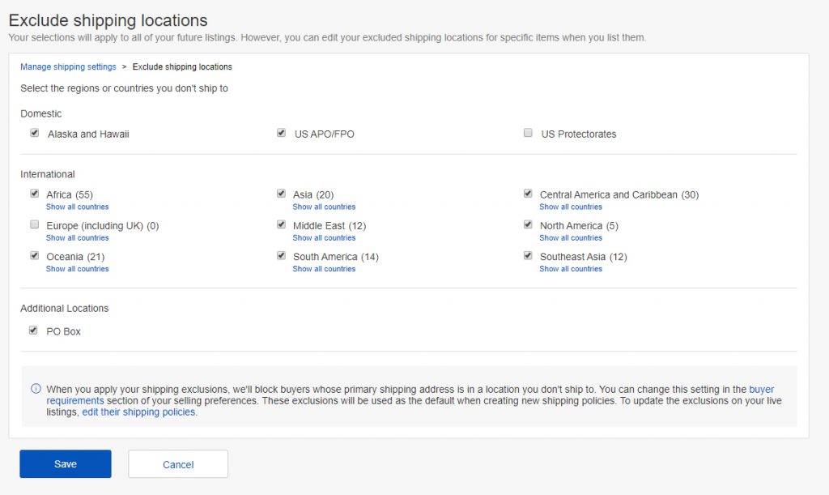Check the US Protectorates checkbox

[528, 133]
